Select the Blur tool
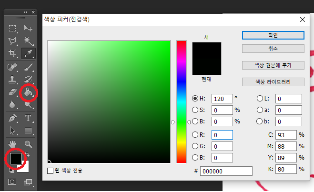This screenshot has width=314, height=192. coord(12,104)
